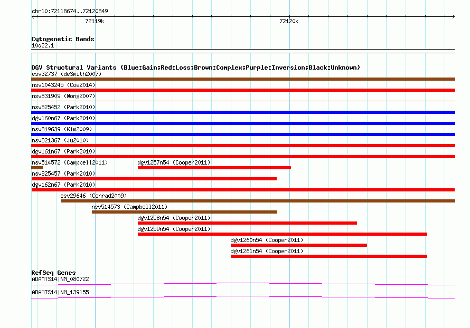Screen dimensions: 470x328
Task: Select the red nsv825457 loss bar
Action: click(x=154, y=179)
